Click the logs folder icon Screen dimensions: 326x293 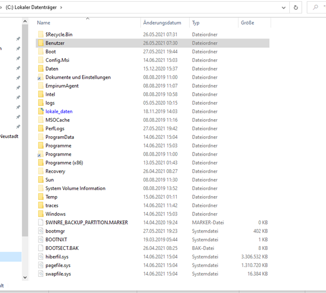41,103
